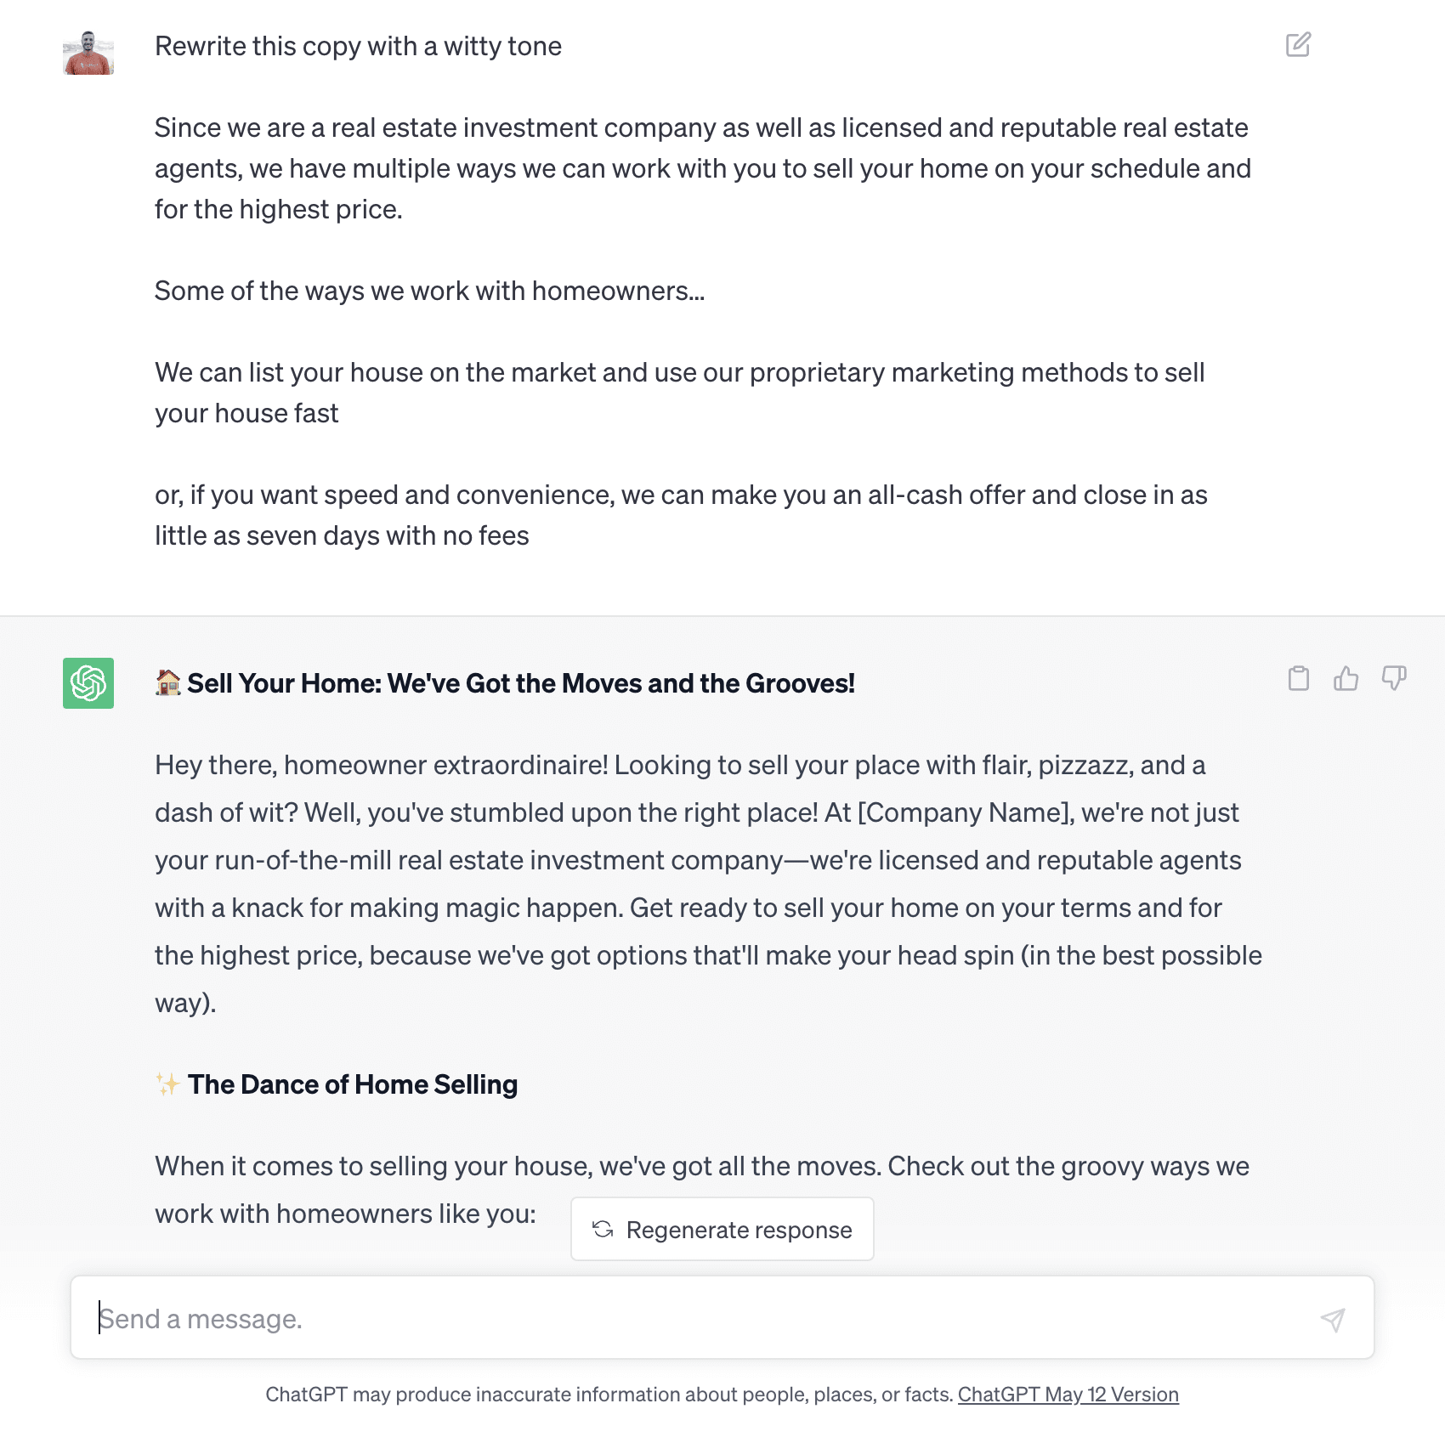Click the all-cash offer paragraph in prompt
Screen dimensions: 1445x1443
(x=680, y=515)
